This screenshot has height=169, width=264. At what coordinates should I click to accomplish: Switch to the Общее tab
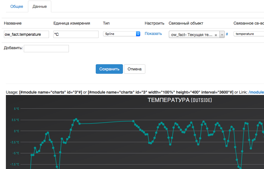[x=17, y=6]
